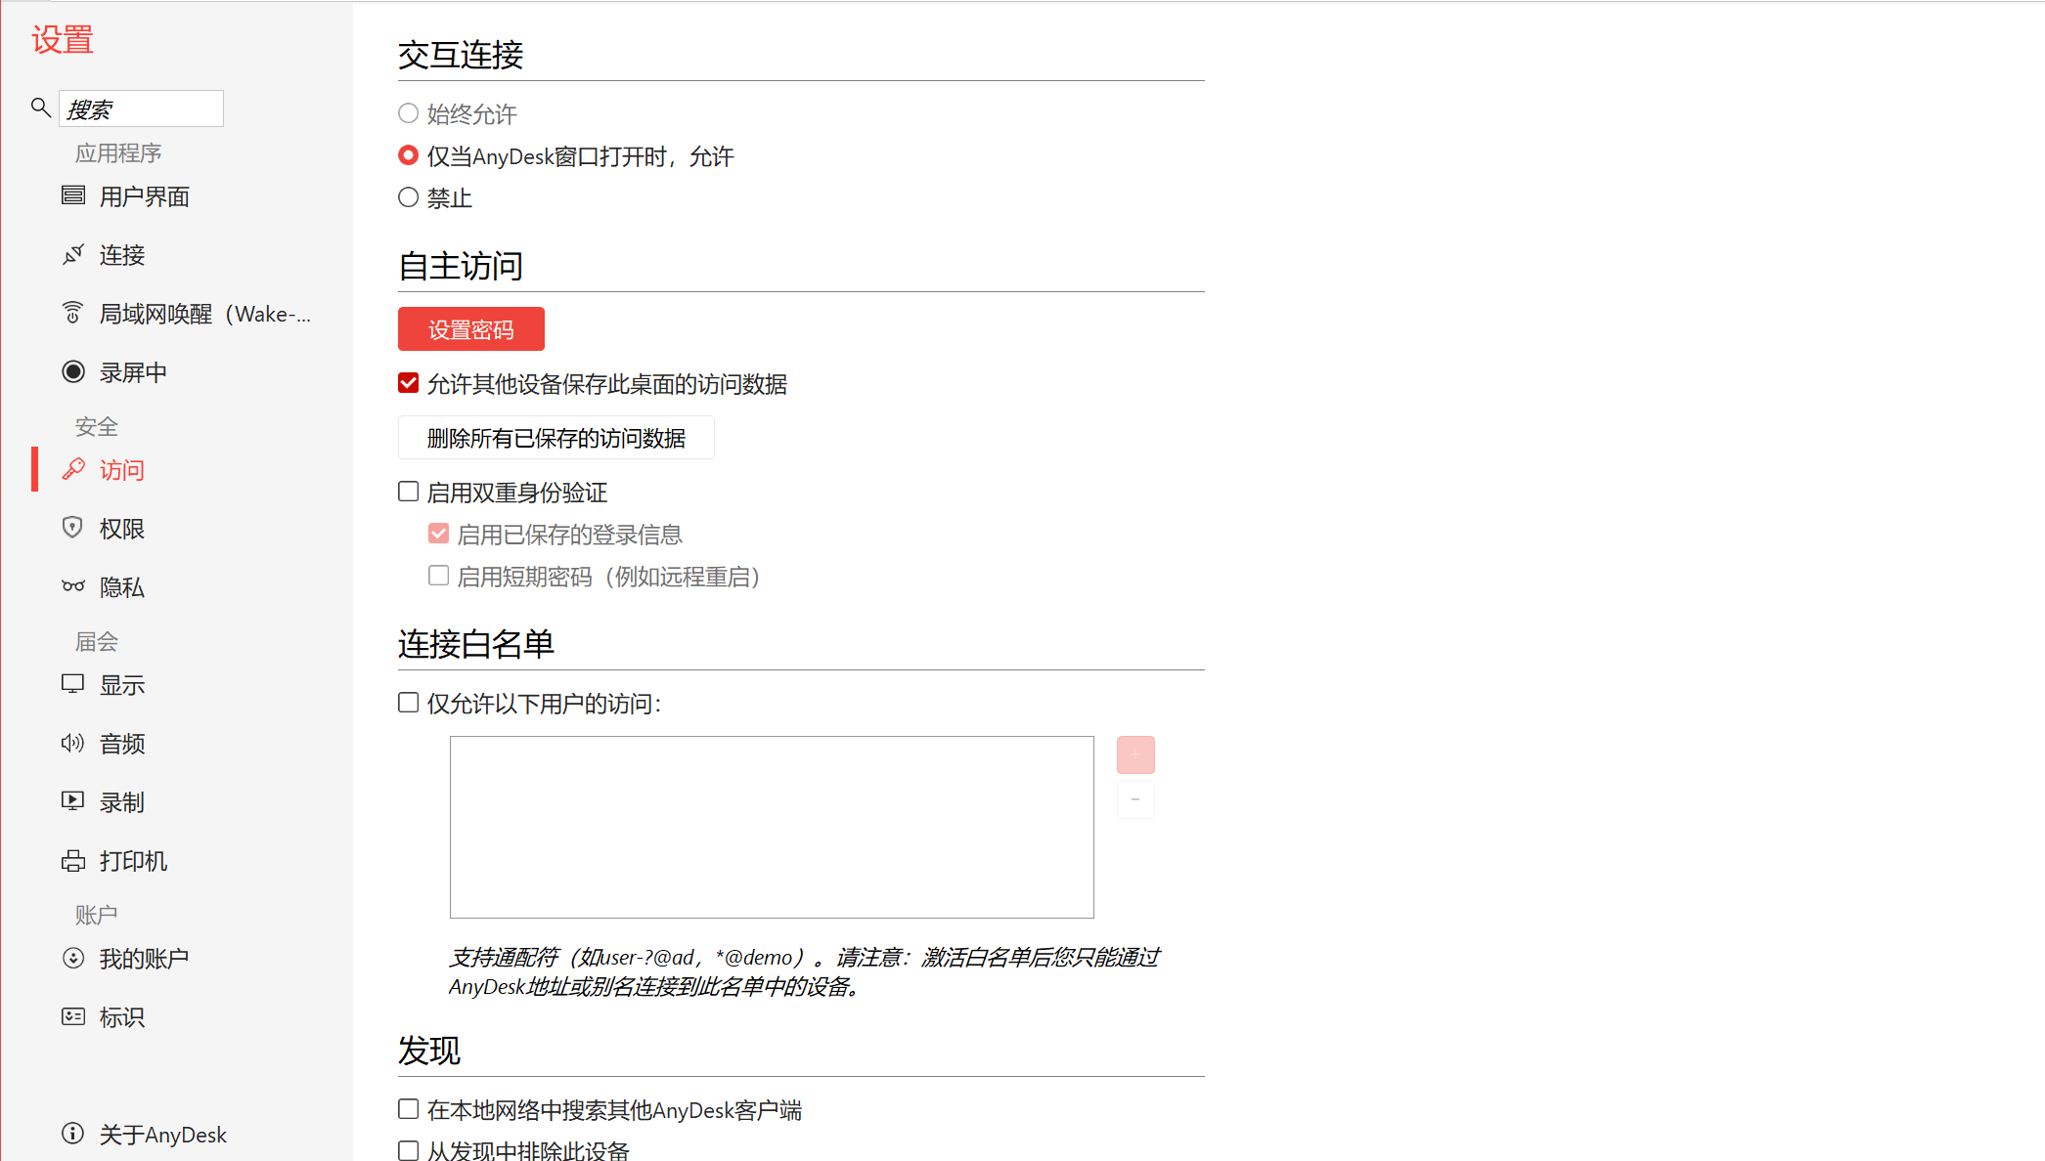This screenshot has height=1161, width=2045.
Task: Click the 关于AnyDesk info icon
Action: (x=73, y=1134)
